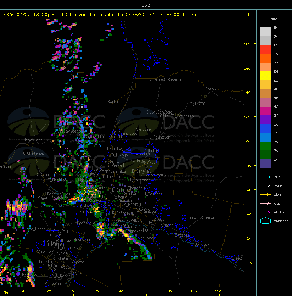Click the 'E_Chical' map label

coord(113,162)
